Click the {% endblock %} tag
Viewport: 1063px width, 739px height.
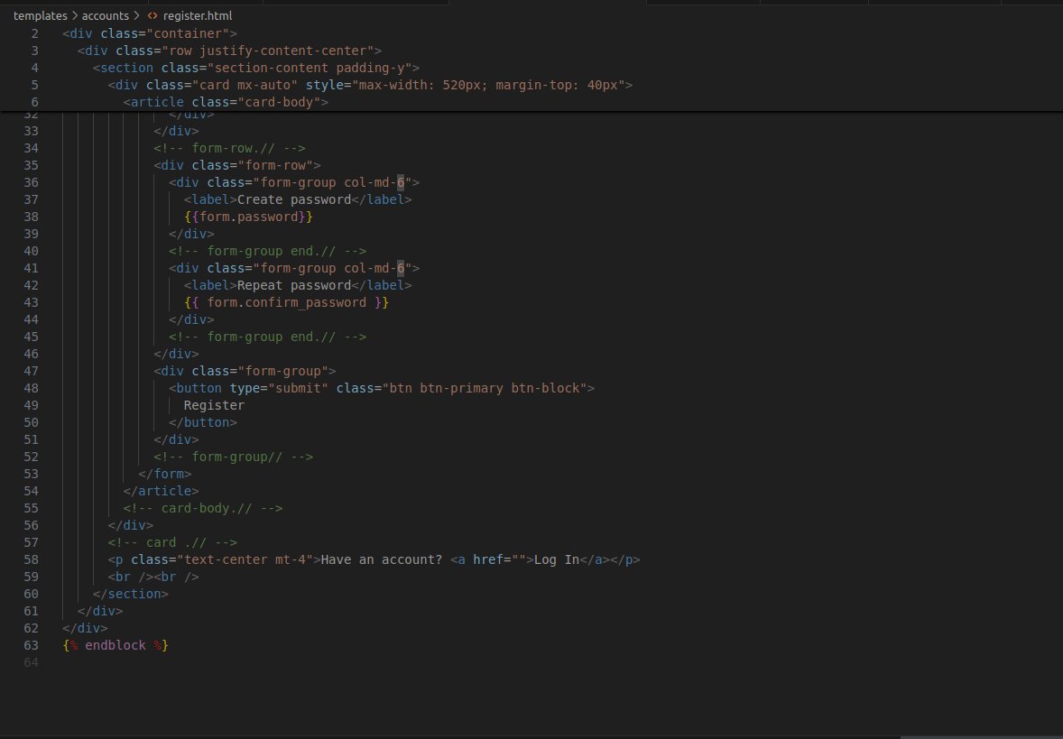(x=116, y=645)
